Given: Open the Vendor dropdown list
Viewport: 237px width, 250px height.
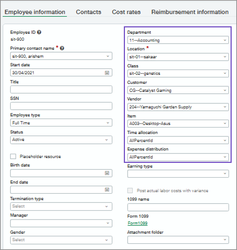Looking at the screenshot, I should [x=225, y=107].
